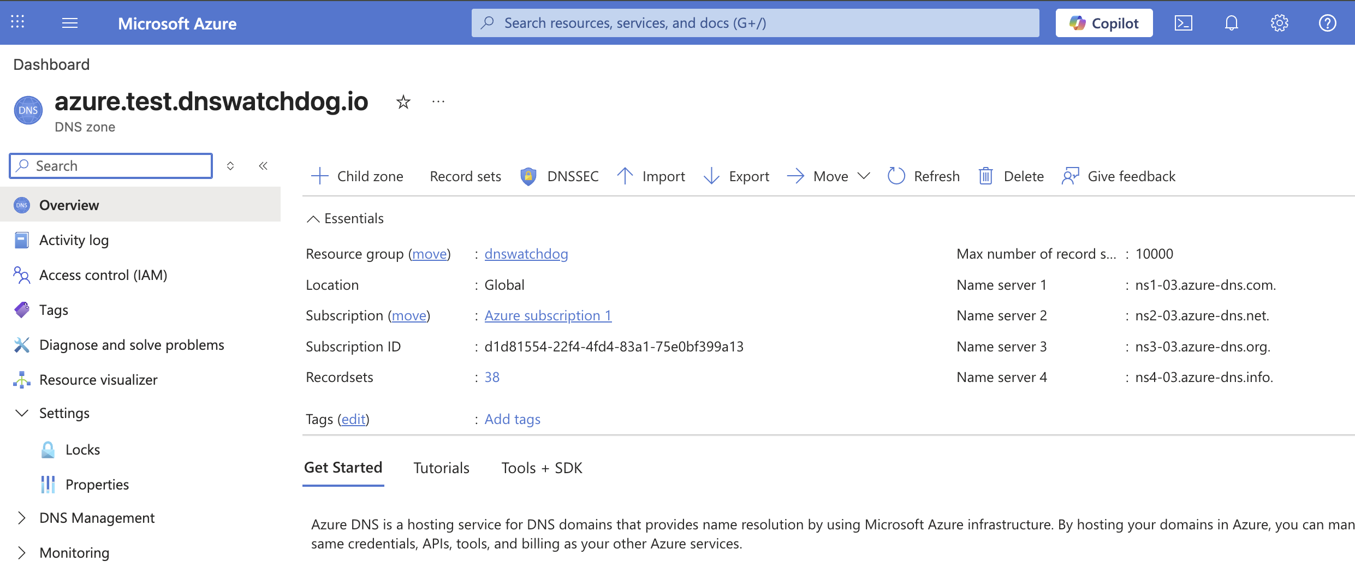The image size is (1355, 573).
Task: Focus the sidebar Search field
Action: coord(111,166)
